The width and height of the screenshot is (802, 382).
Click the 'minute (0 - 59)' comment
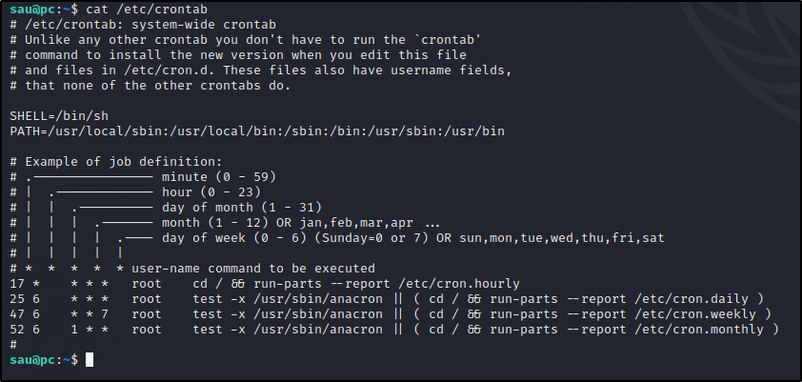tap(219, 177)
